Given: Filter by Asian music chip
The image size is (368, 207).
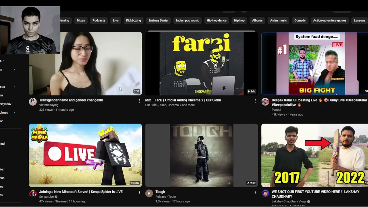Looking at the screenshot, I should 278,20.
